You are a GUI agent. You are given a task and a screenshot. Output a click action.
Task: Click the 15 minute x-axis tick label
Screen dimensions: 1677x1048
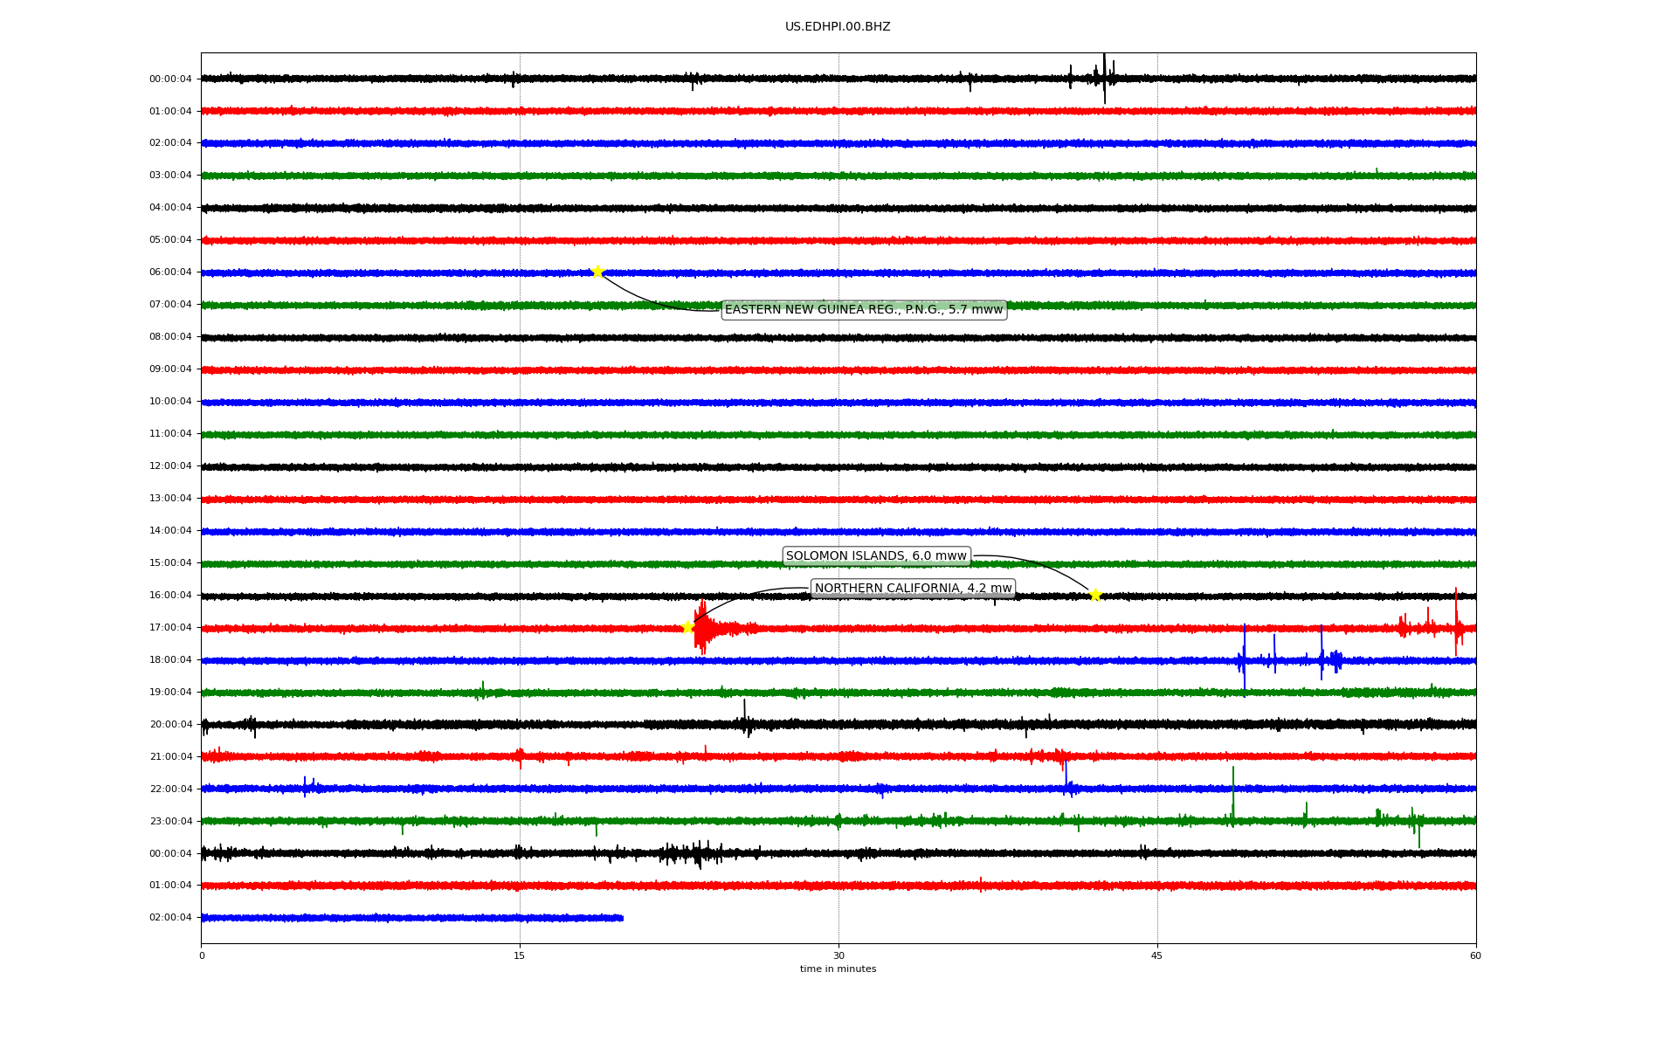point(520,955)
